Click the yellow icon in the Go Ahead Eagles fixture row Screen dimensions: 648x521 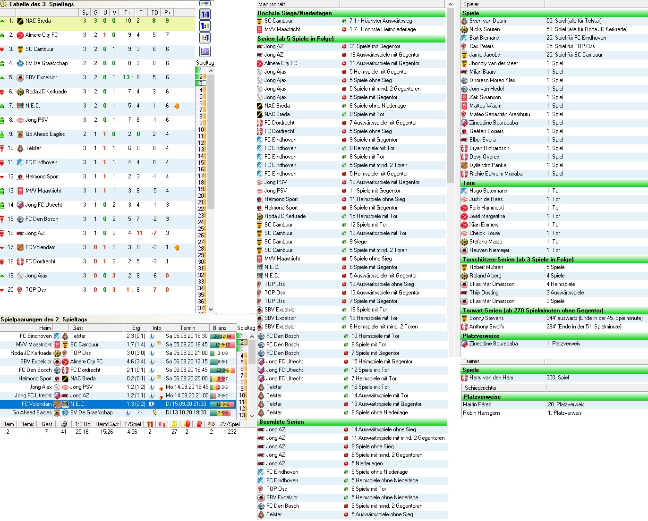155,412
